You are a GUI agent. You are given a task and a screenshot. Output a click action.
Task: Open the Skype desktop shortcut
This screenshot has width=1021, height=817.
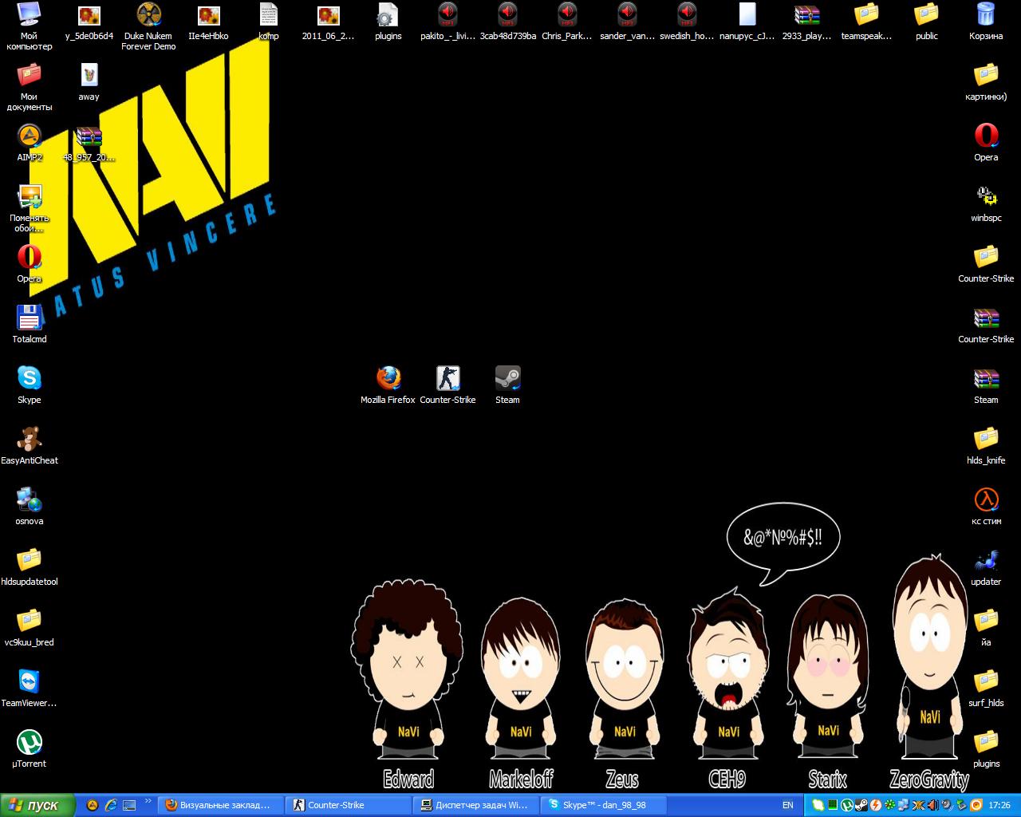(x=29, y=385)
